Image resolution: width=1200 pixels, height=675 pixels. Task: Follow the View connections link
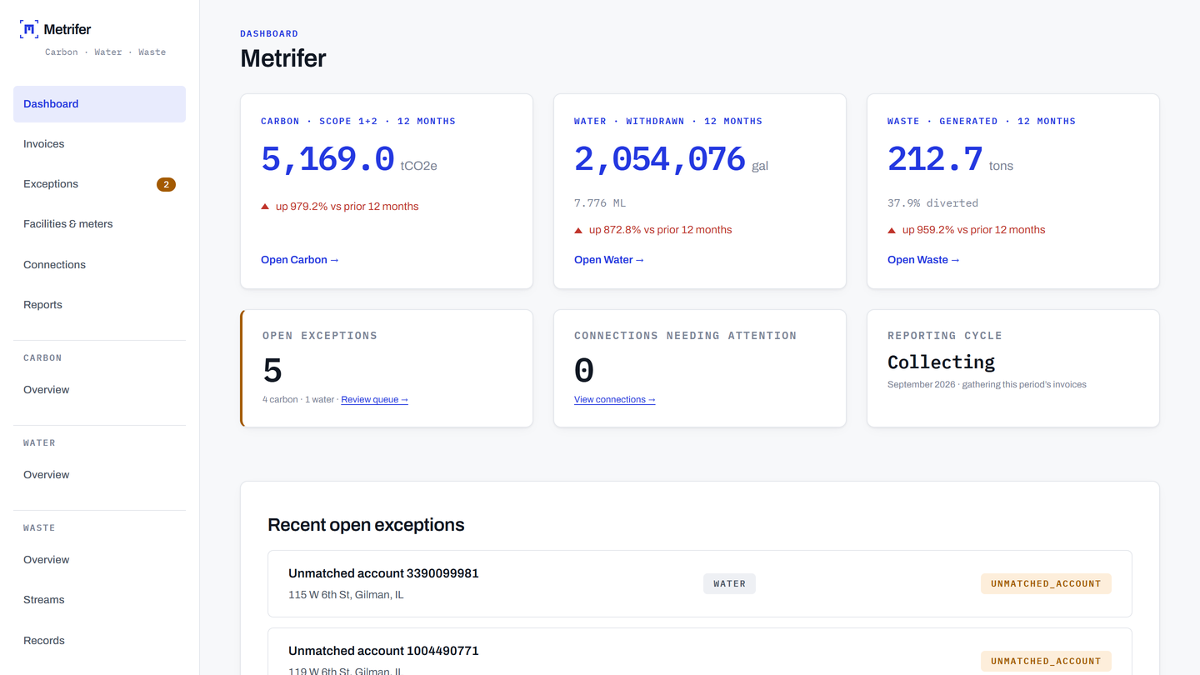click(615, 400)
